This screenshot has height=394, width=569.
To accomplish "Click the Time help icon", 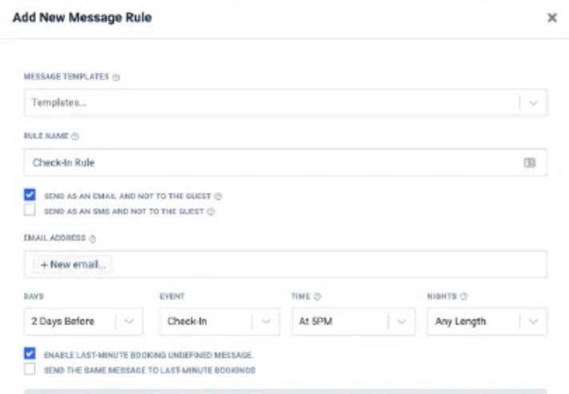I will (317, 296).
